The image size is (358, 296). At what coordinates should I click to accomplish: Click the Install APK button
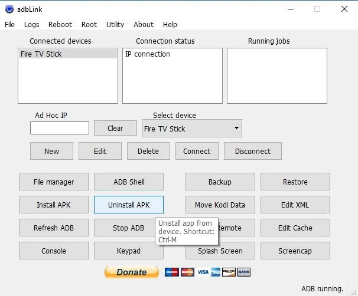click(54, 205)
